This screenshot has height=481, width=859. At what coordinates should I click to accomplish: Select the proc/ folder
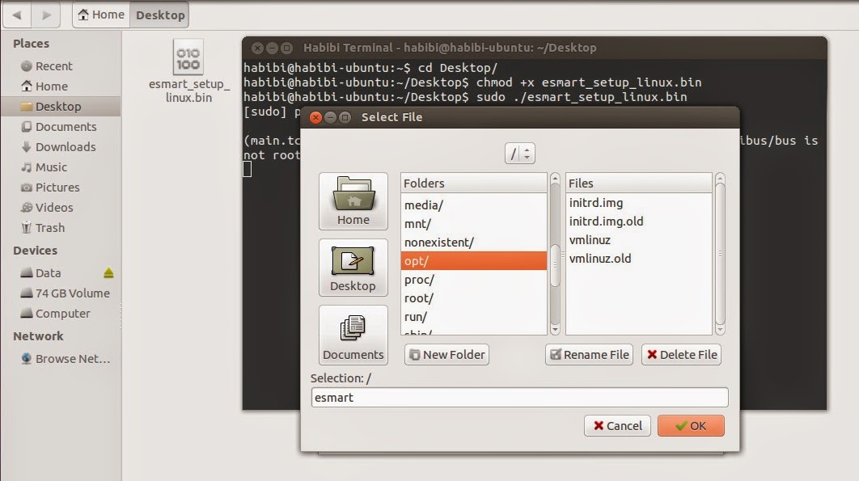(474, 280)
